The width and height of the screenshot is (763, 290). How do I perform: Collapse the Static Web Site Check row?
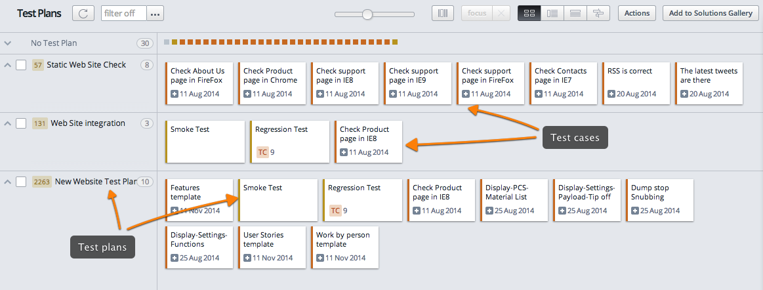(7, 65)
